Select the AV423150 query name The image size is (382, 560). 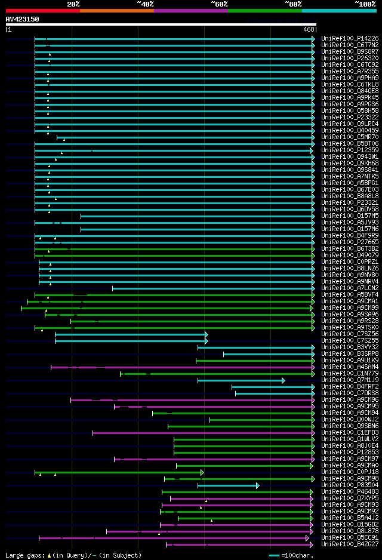coord(23,19)
